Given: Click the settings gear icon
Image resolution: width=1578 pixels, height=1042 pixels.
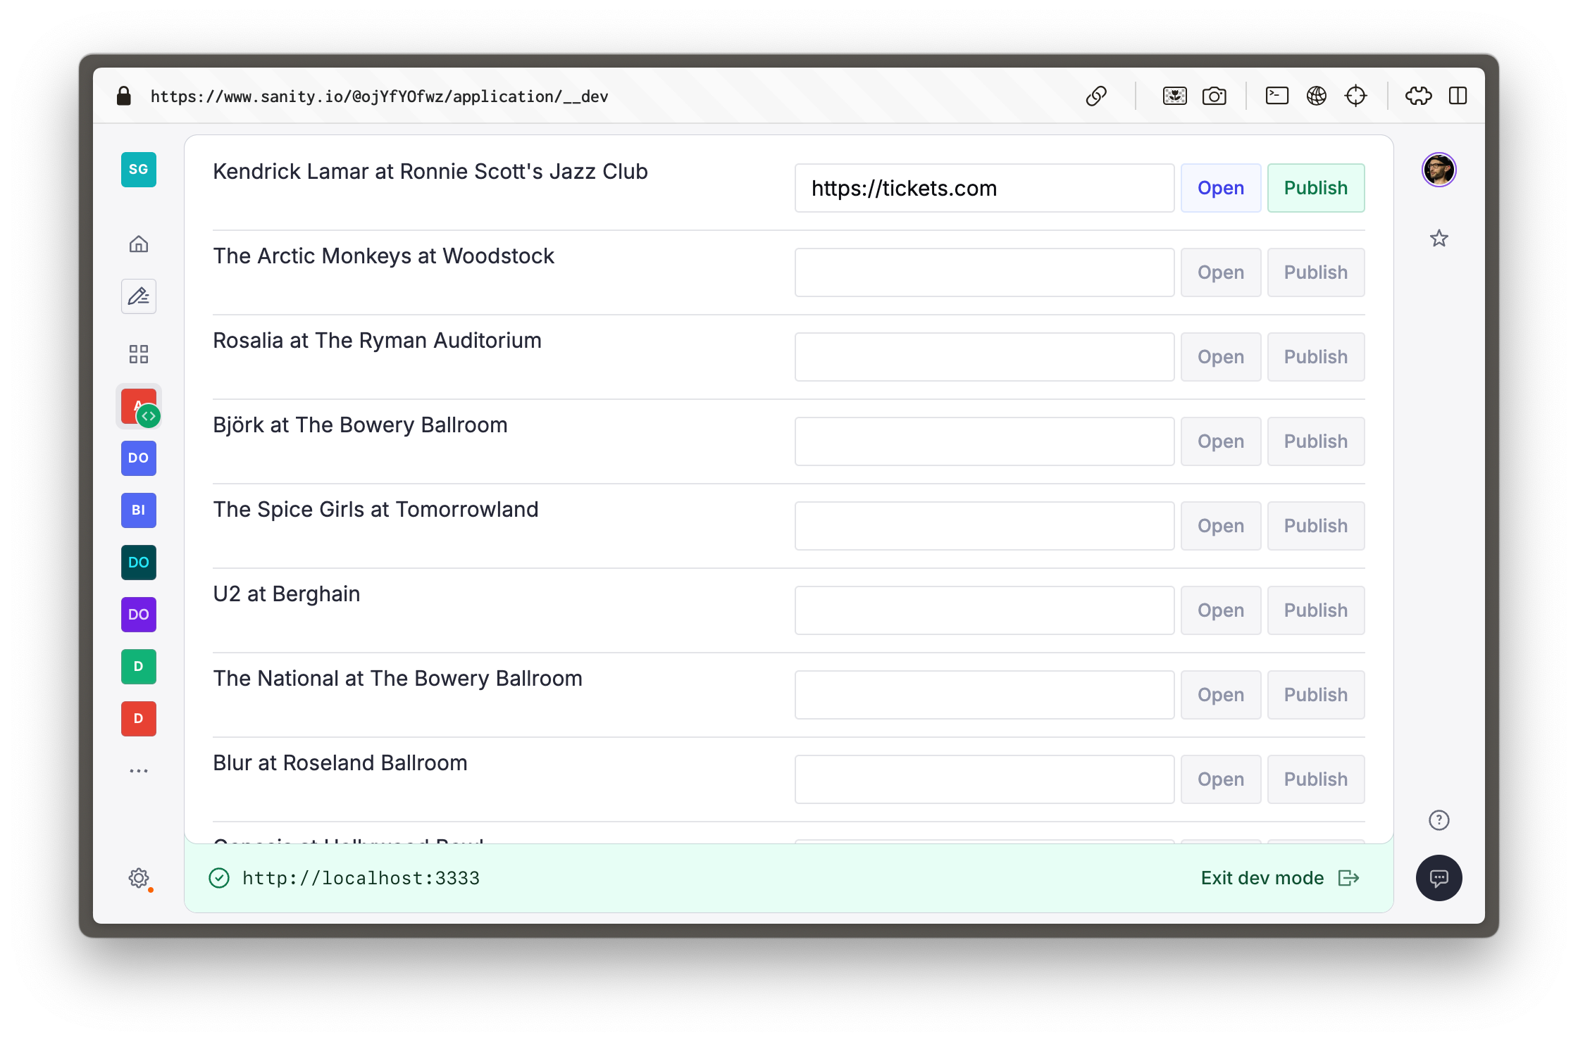Looking at the screenshot, I should click(x=139, y=877).
